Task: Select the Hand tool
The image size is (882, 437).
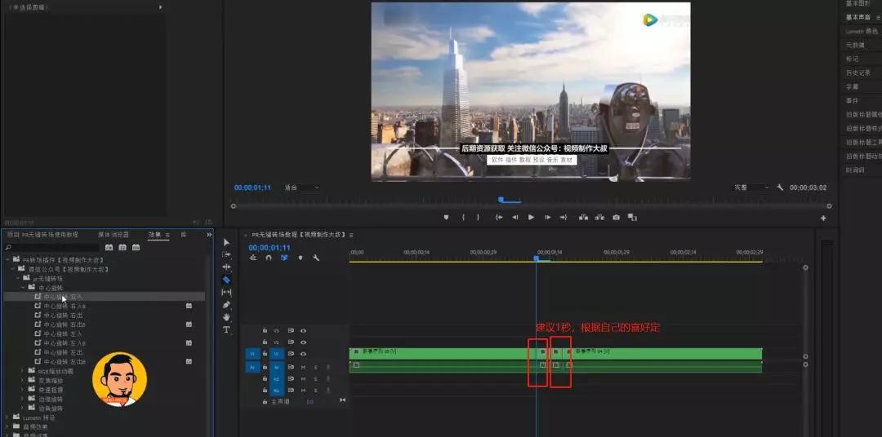Action: pos(226,317)
